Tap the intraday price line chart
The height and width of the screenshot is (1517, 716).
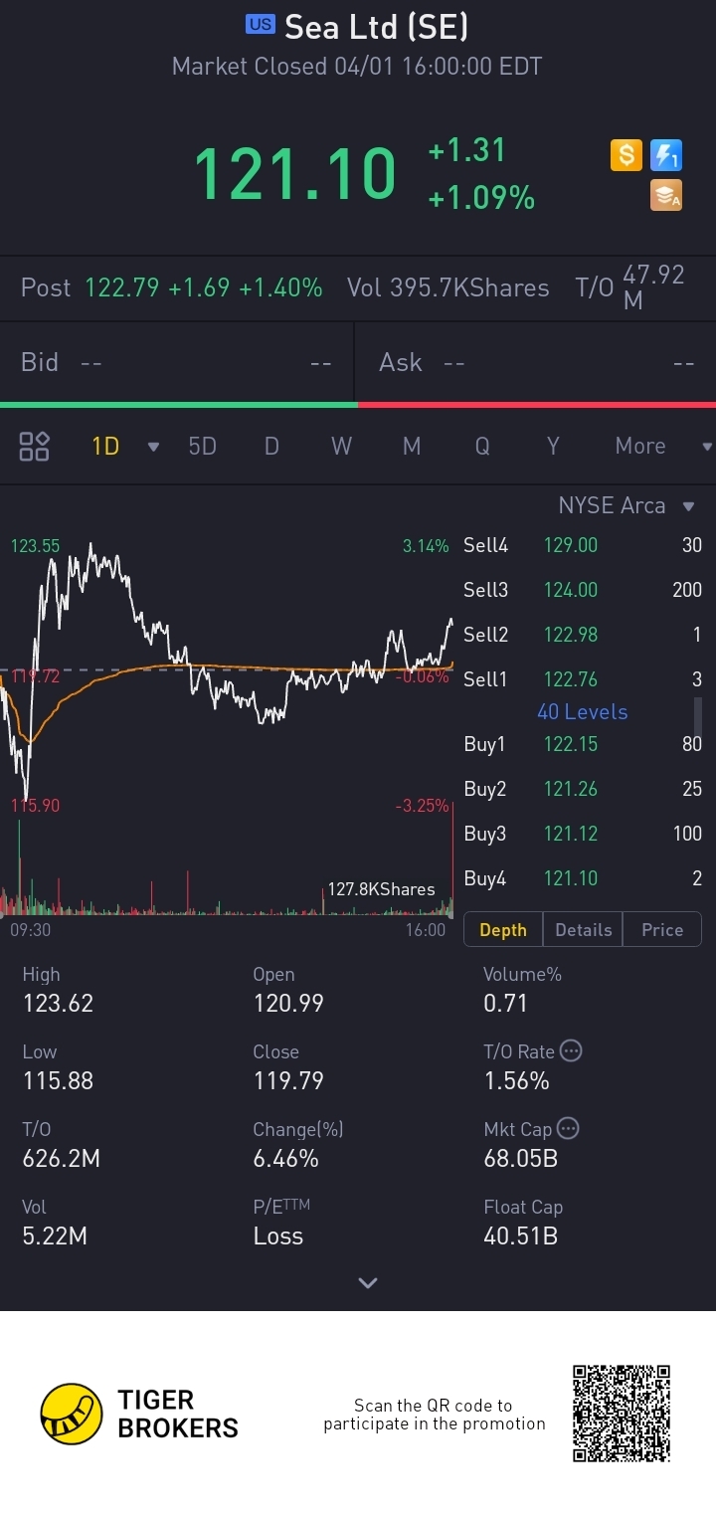(x=227, y=671)
